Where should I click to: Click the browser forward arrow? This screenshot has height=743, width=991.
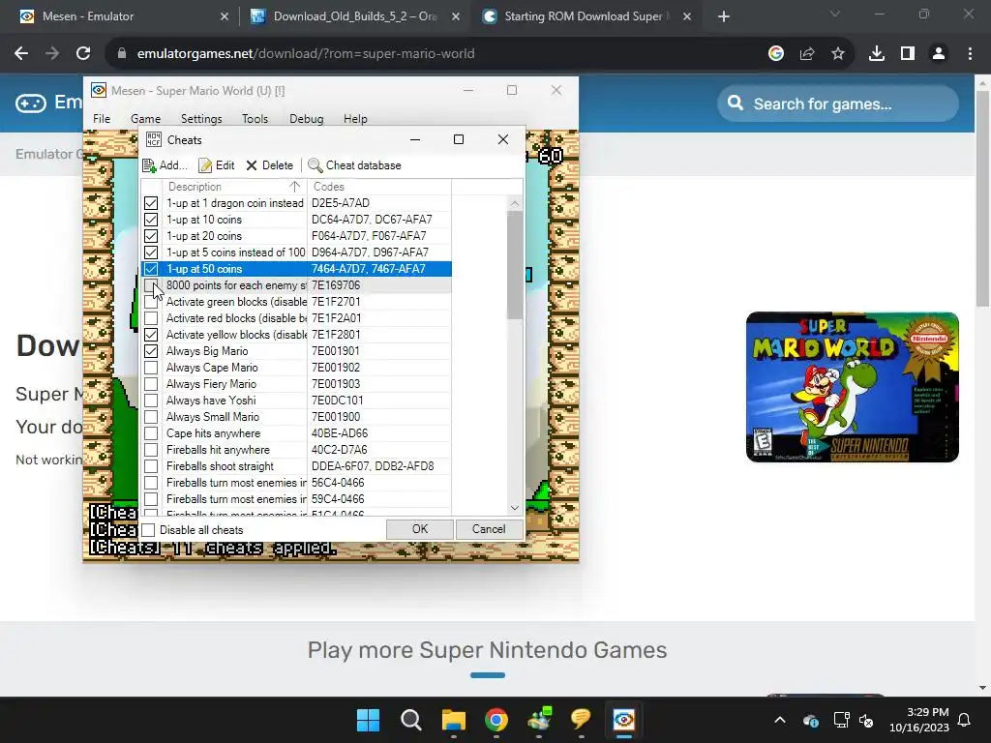(x=52, y=54)
